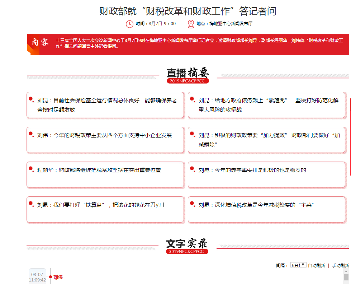Click the clock icon next to 时间
Image resolution: width=351 pixels, height=284 pixels.
(x=129, y=24)
